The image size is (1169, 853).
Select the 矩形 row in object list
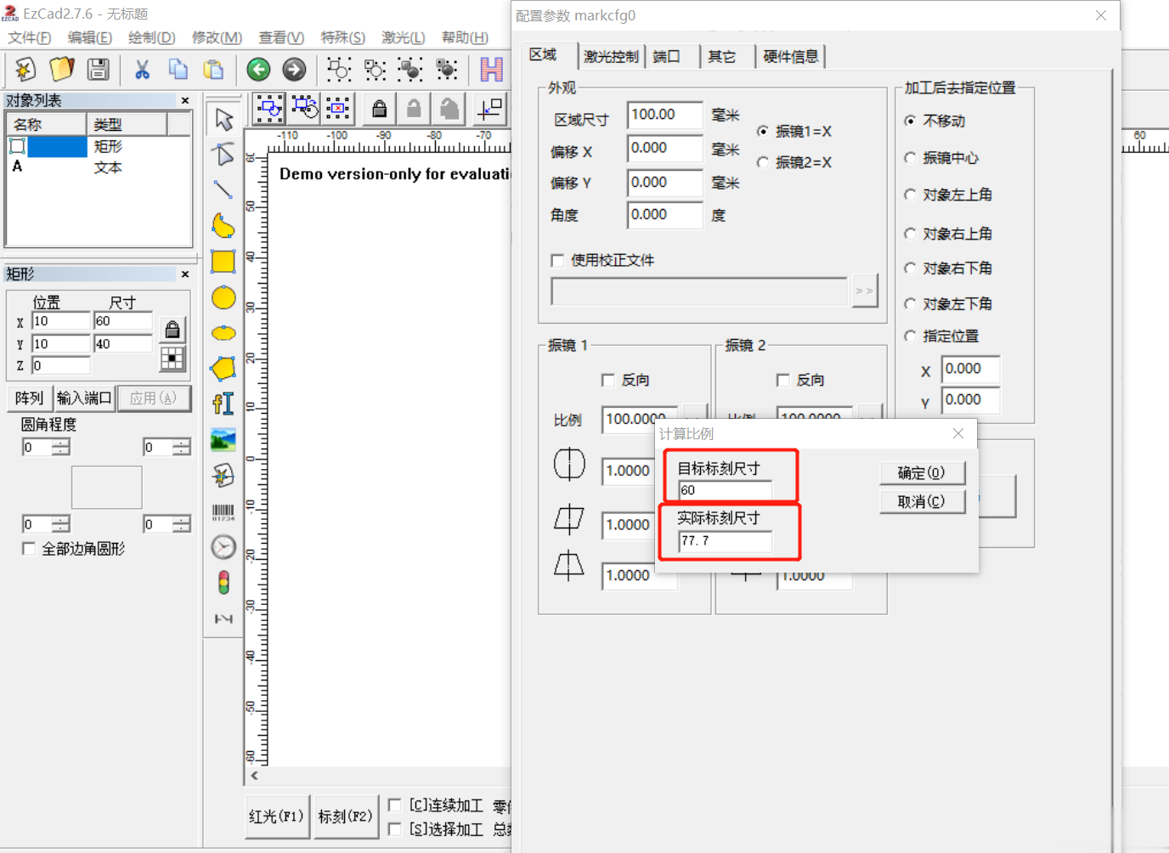click(x=98, y=146)
